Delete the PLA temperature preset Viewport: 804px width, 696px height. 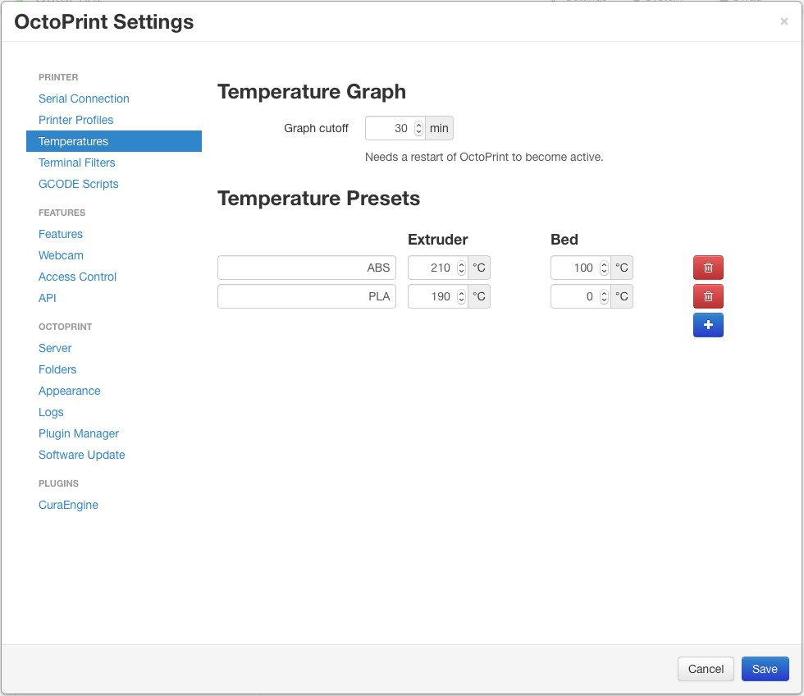click(708, 296)
